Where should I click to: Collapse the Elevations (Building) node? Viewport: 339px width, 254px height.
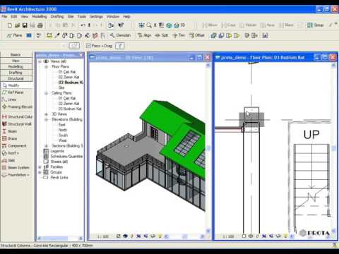click(x=46, y=119)
